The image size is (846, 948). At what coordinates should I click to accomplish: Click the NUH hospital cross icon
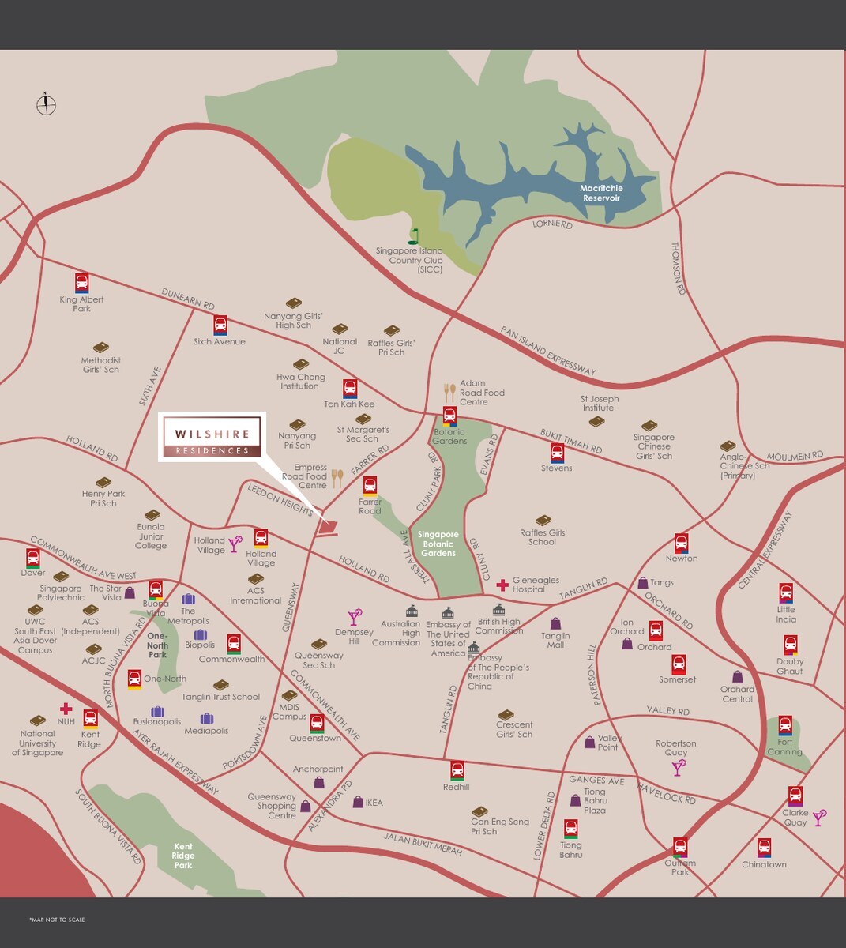[66, 709]
